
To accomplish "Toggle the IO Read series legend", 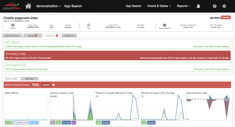I will [x=16, y=123].
